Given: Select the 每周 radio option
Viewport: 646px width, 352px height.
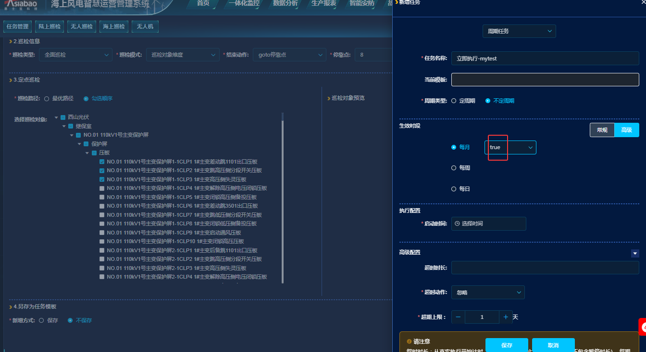Looking at the screenshot, I should [x=454, y=168].
